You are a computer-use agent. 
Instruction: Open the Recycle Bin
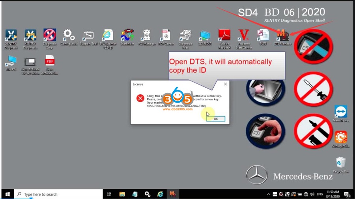pos(341,165)
